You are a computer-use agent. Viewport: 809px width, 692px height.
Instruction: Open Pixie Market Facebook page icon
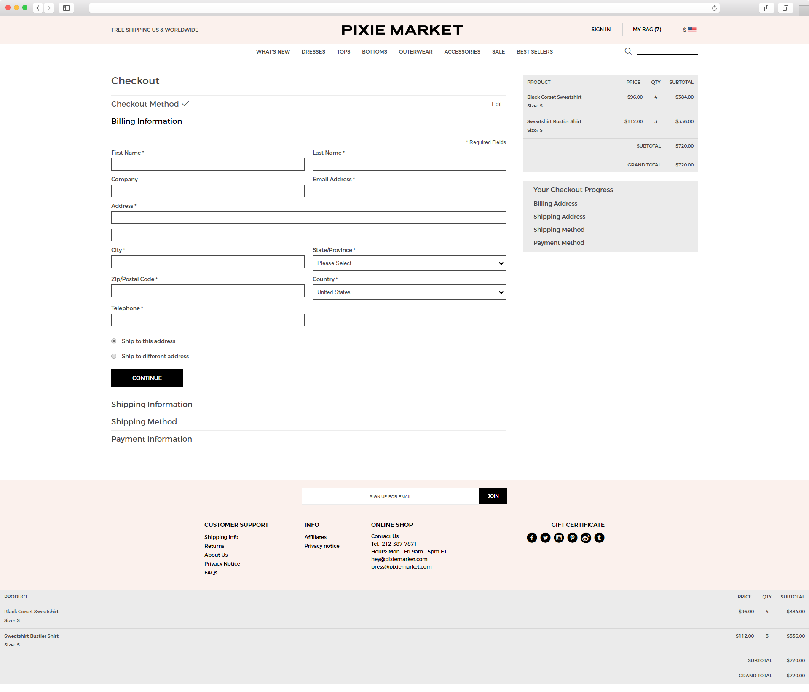[532, 538]
